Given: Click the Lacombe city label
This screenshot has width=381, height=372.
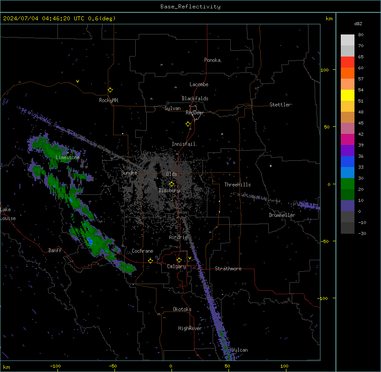Looking at the screenshot, I should click(199, 84).
